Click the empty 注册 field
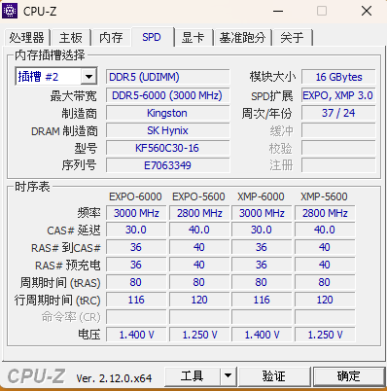The width and height of the screenshot is (387, 391). pyautogui.click(x=338, y=165)
